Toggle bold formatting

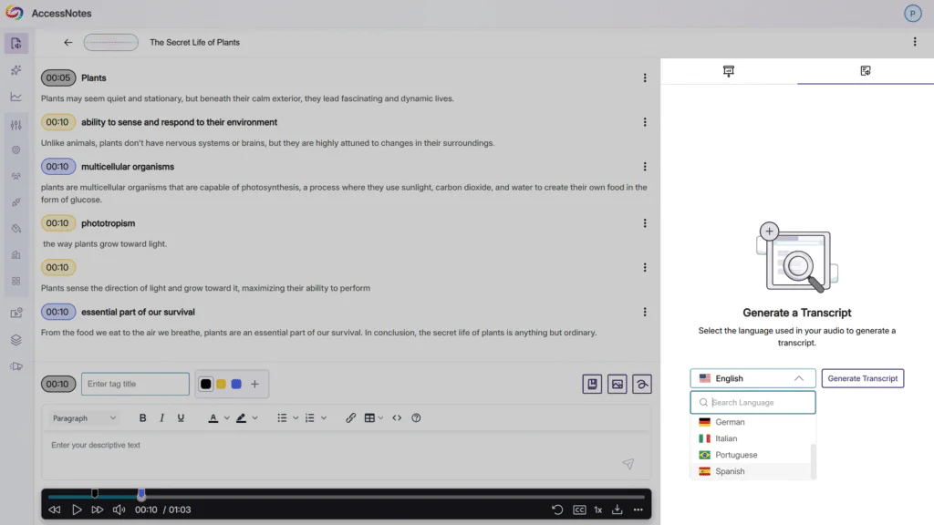[142, 418]
